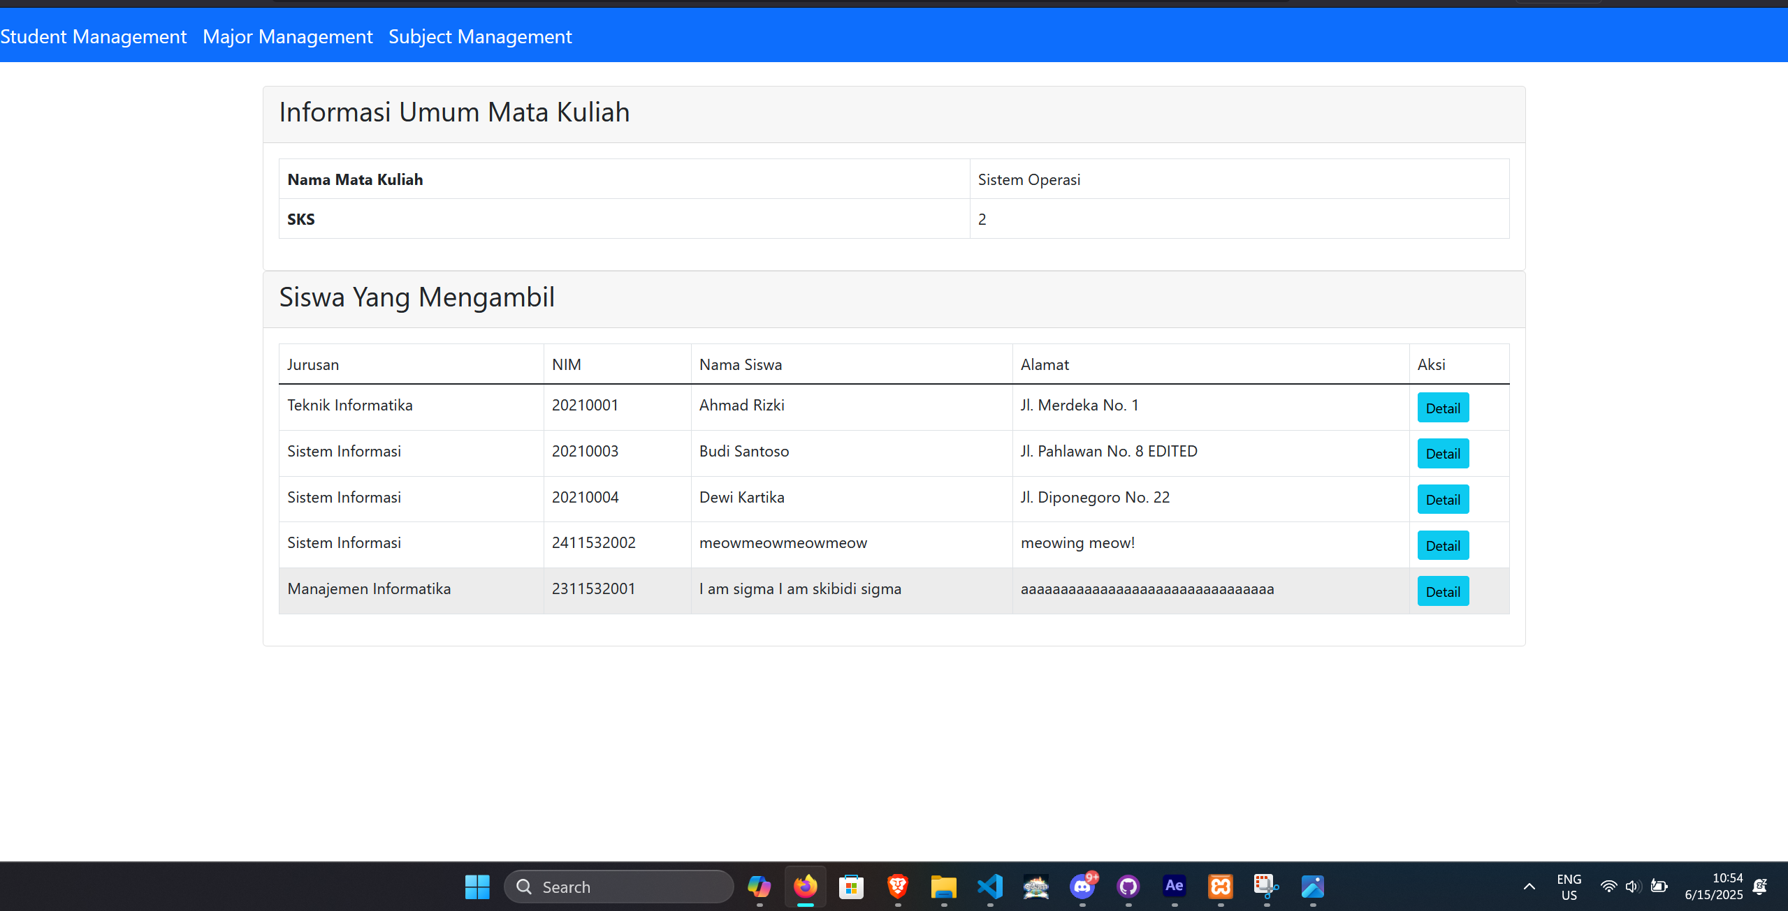Open Microsoft Store taskbar icon
The height and width of the screenshot is (911, 1788).
coord(851,887)
